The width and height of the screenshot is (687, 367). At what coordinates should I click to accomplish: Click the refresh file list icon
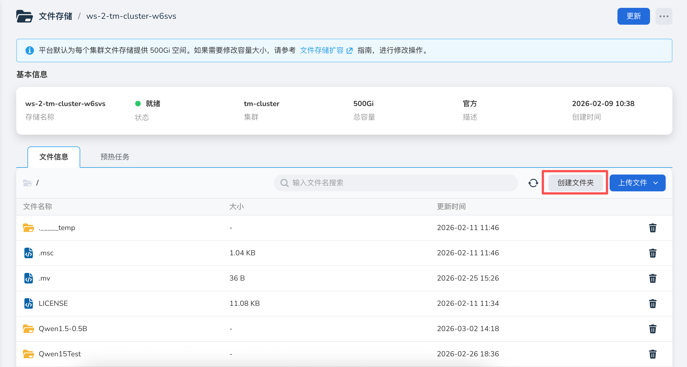coord(533,183)
